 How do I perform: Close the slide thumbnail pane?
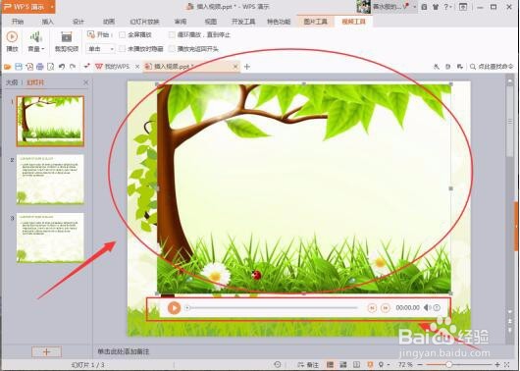[85, 82]
